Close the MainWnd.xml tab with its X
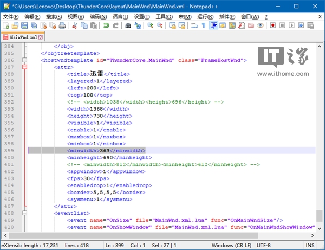Image resolution: width=325 pixels, height=250 pixels. (41, 37)
